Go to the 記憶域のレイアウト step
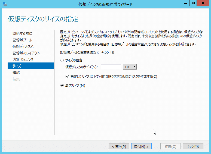Viewport: 211px width, 154px height. coord(26,53)
